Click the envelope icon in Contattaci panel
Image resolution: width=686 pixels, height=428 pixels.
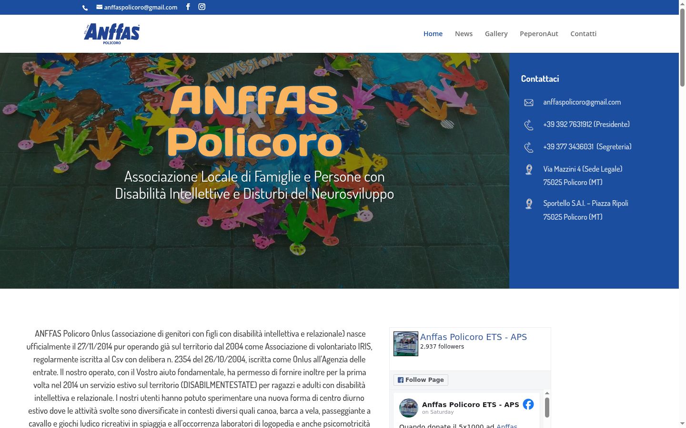click(x=529, y=103)
